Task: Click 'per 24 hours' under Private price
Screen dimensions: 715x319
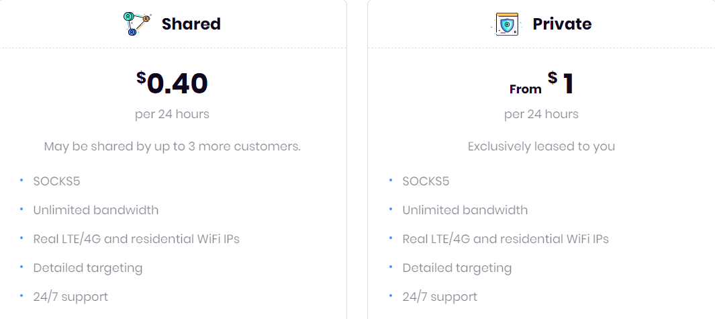Action: (x=541, y=113)
